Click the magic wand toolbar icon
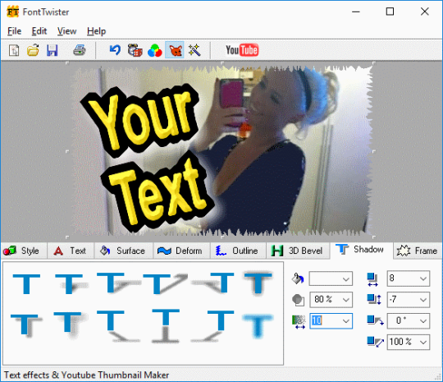 tap(194, 50)
